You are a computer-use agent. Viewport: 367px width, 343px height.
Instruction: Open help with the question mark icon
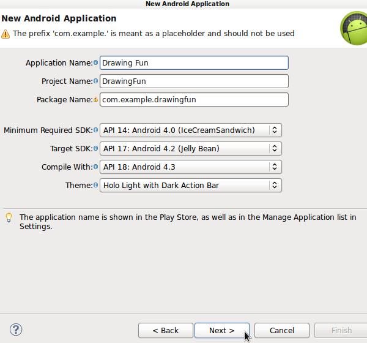pos(16,330)
